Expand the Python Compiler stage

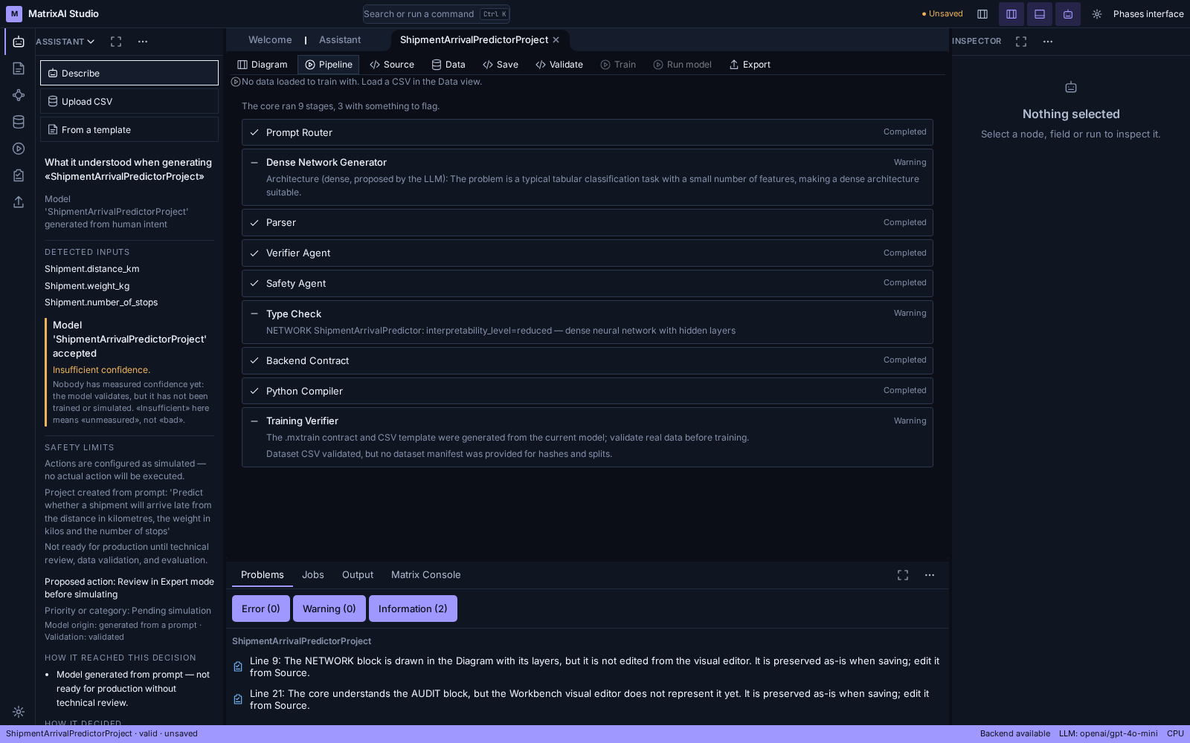point(588,391)
